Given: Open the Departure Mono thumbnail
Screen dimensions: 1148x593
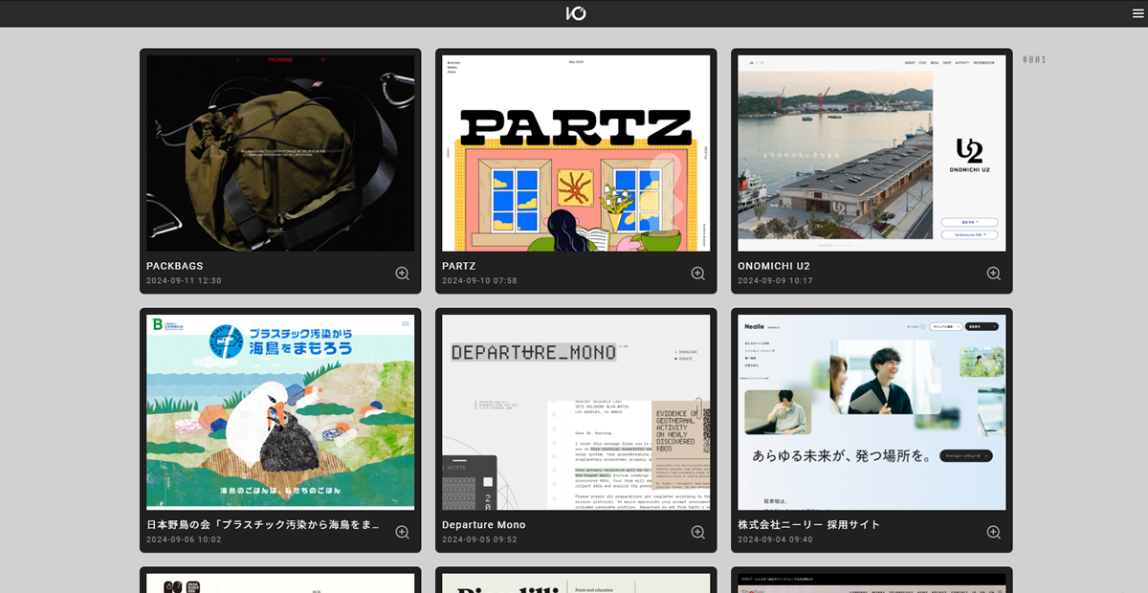Looking at the screenshot, I should [576, 412].
